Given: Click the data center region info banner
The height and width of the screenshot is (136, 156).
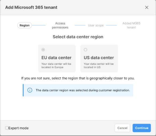Looking at the screenshot, I should tap(78, 90).
